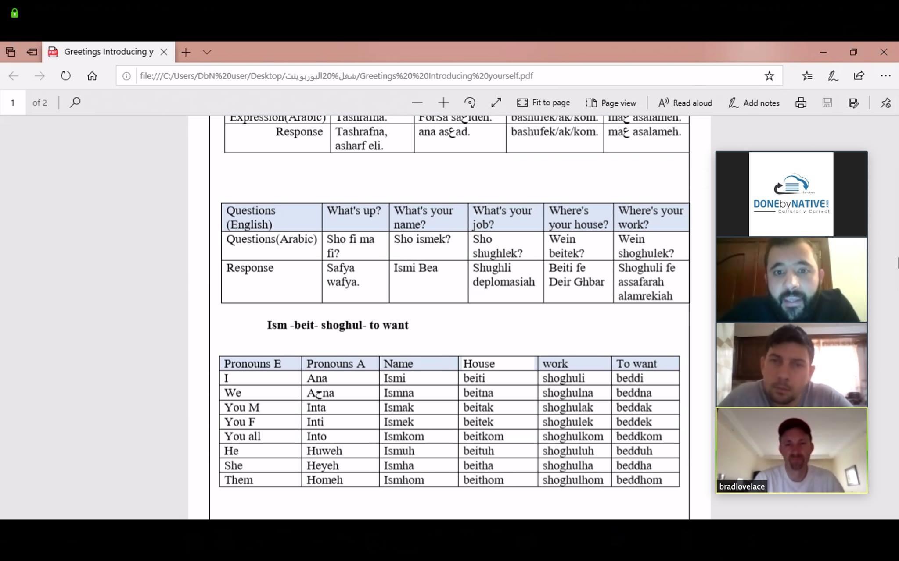Screen dimensions: 899x561
Task: Click the page number input field
Action: click(13, 103)
